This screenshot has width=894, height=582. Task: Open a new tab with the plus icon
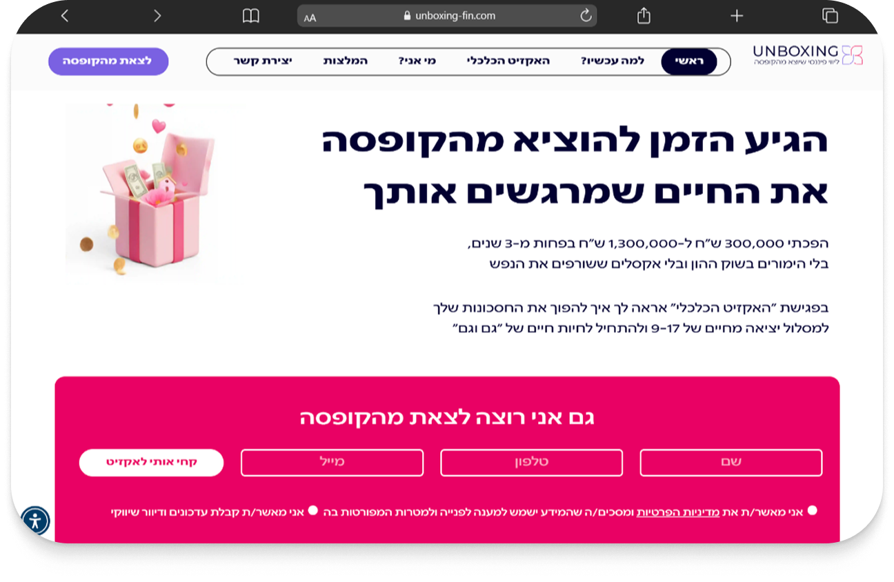click(737, 15)
